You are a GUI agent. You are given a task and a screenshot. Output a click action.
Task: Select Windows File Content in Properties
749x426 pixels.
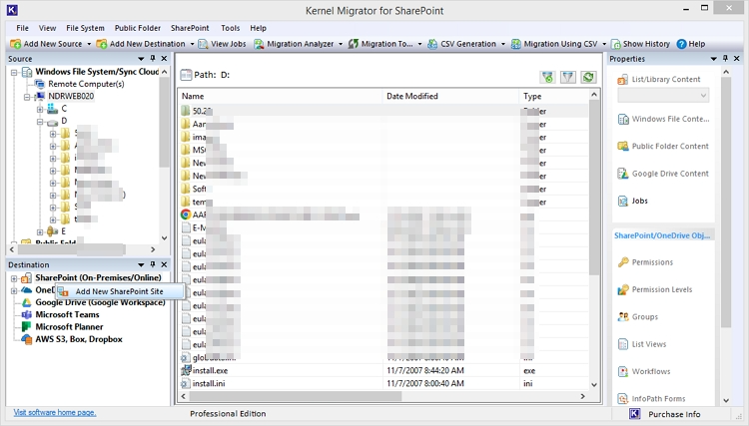(x=663, y=119)
